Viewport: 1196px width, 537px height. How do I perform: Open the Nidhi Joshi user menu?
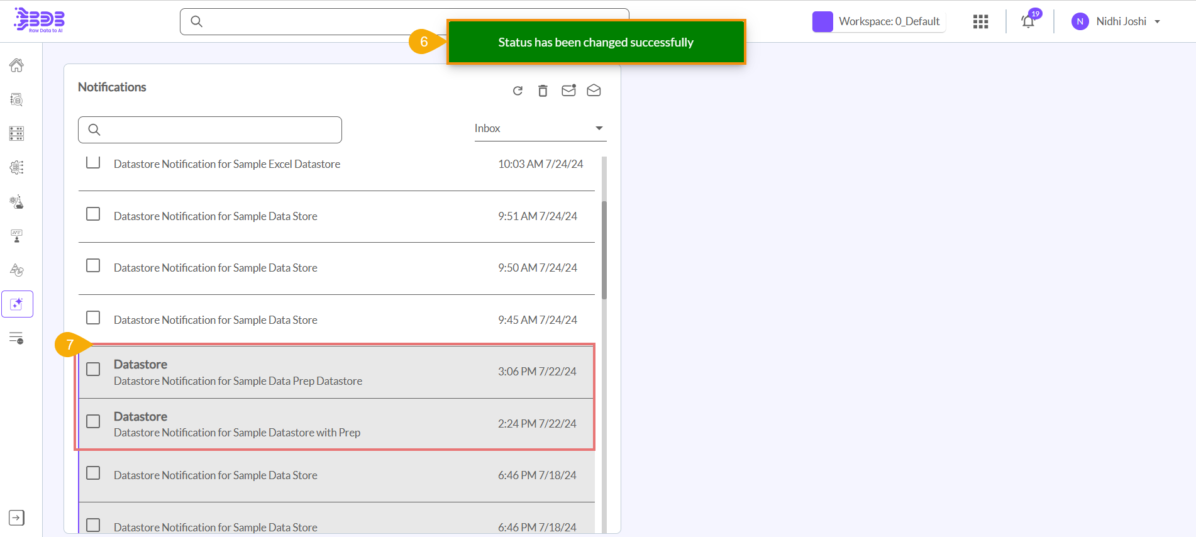pyautogui.click(x=1116, y=21)
